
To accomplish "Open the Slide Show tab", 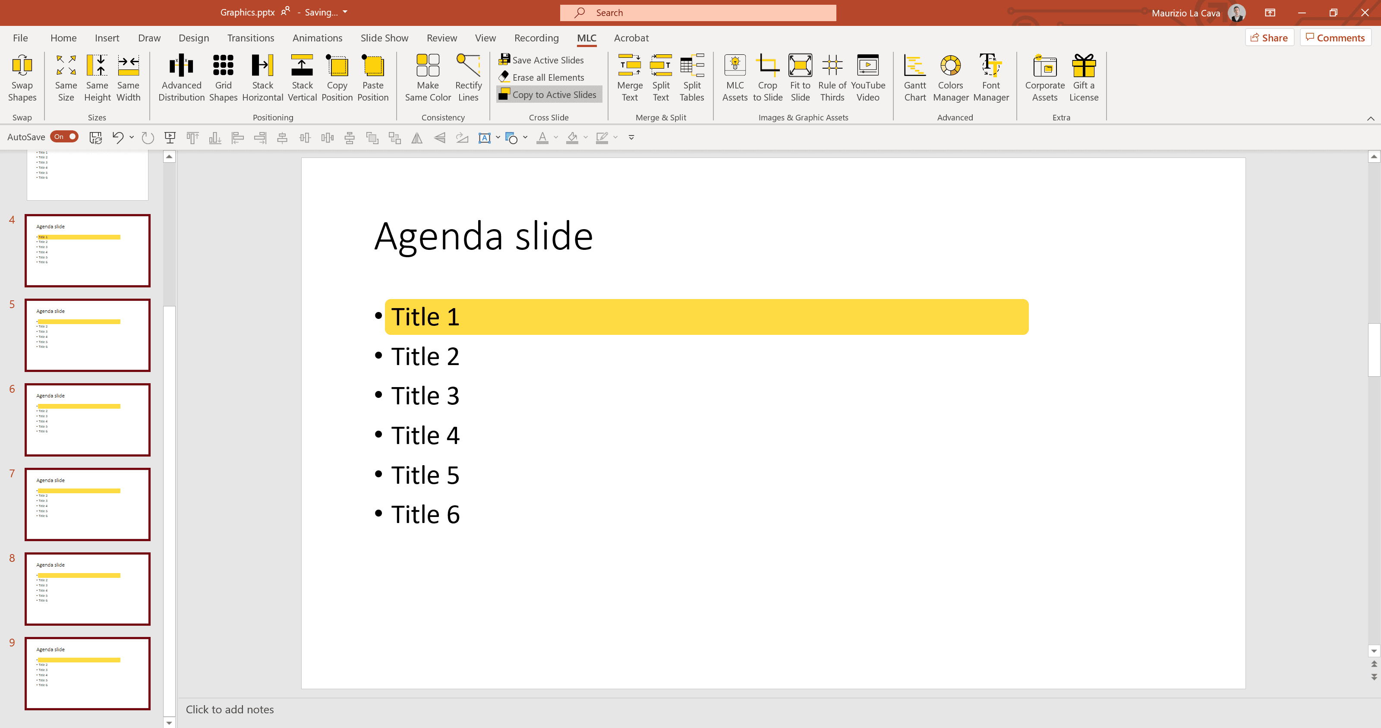I will (x=384, y=38).
